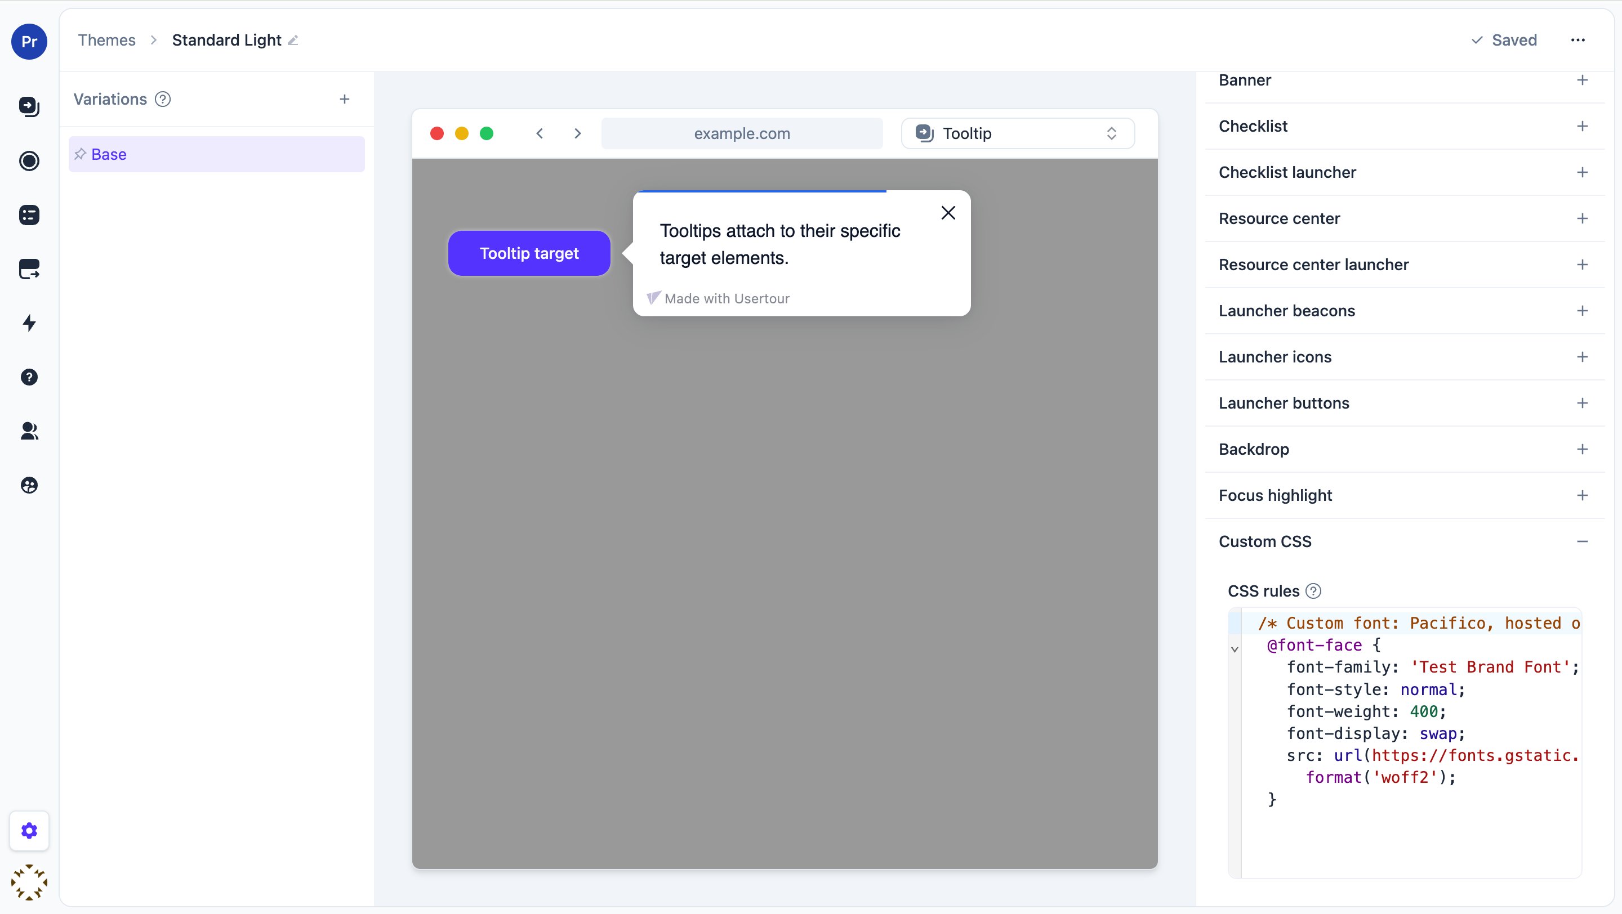The width and height of the screenshot is (1622, 914).
Task: Click inside the CSS rules code editor
Action: [1404, 742]
